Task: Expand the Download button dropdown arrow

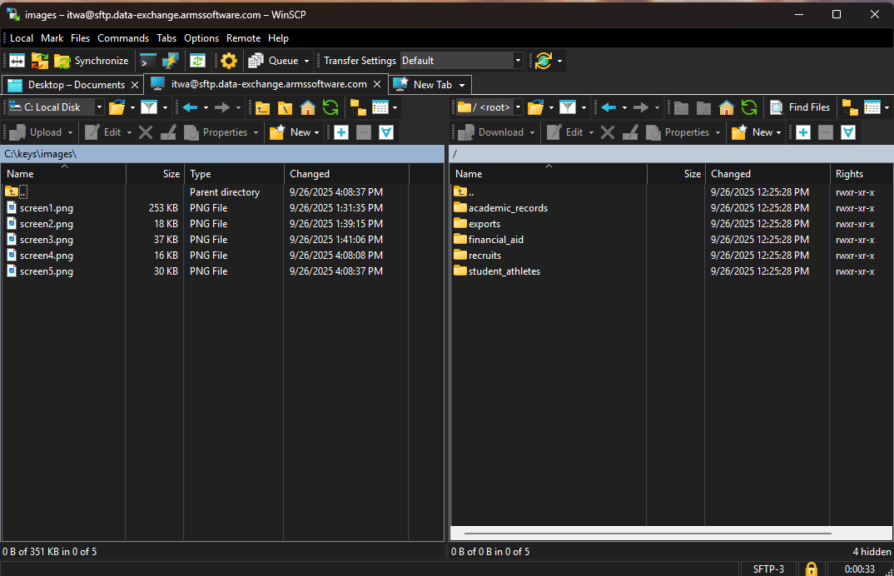Action: coord(532,132)
